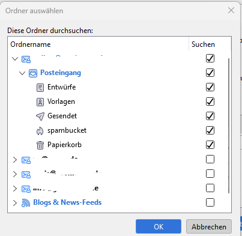Click the Posteingang inbox tray icon
This screenshot has width=242, height=236.
tap(33, 73)
